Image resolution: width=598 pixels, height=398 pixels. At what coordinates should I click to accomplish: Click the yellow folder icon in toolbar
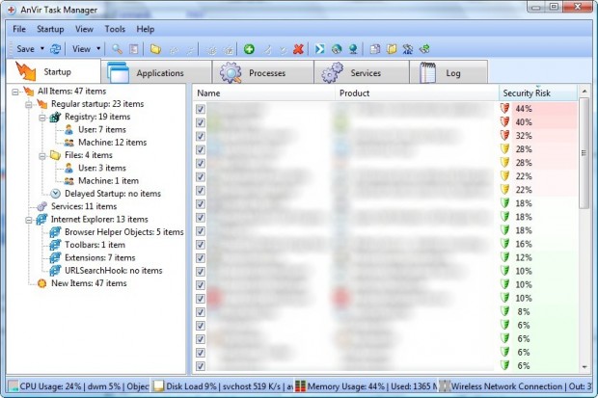pos(154,48)
